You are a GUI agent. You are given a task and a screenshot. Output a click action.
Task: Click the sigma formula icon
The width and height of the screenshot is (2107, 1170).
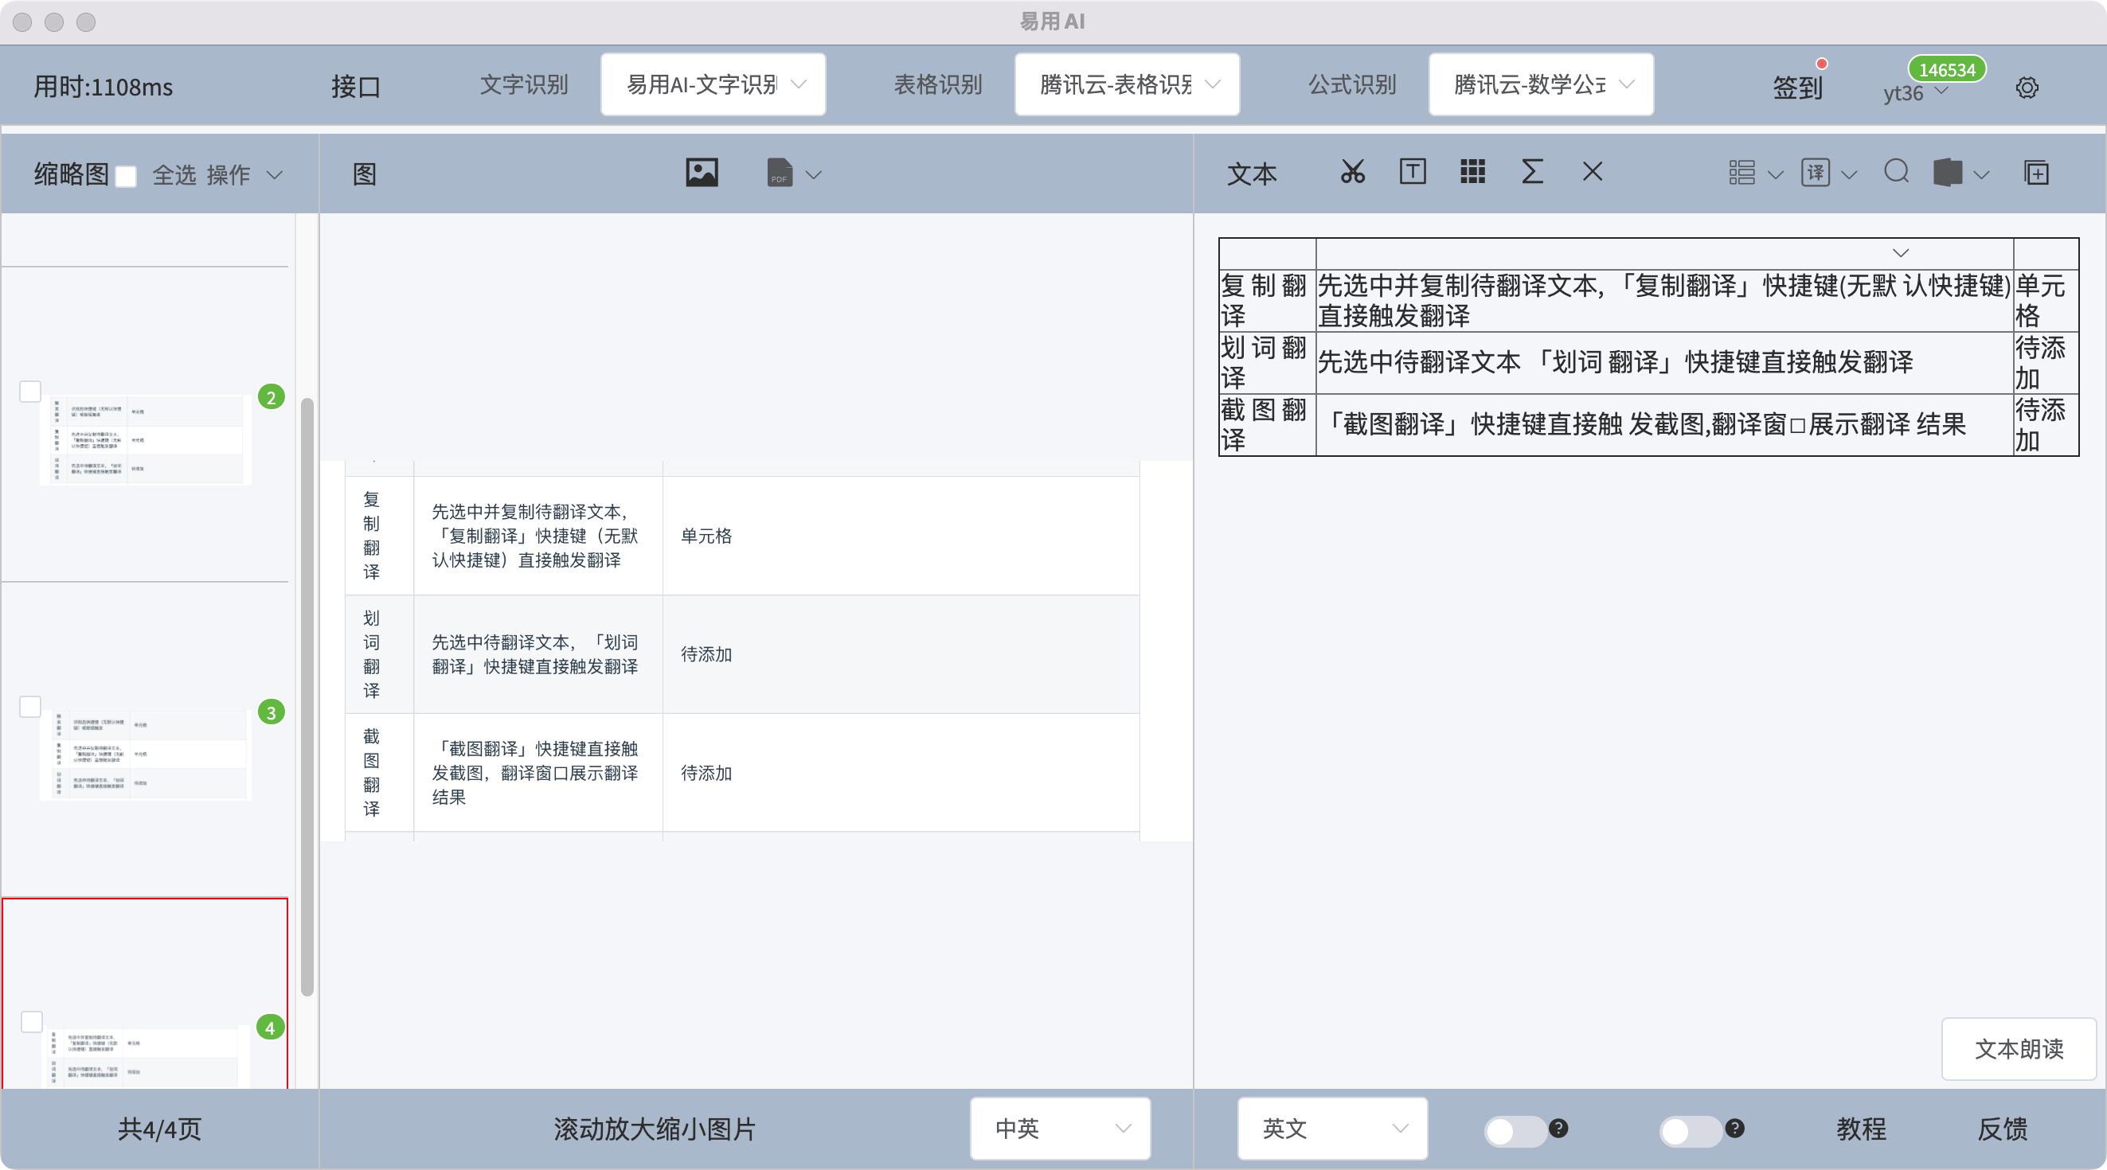(x=1532, y=172)
